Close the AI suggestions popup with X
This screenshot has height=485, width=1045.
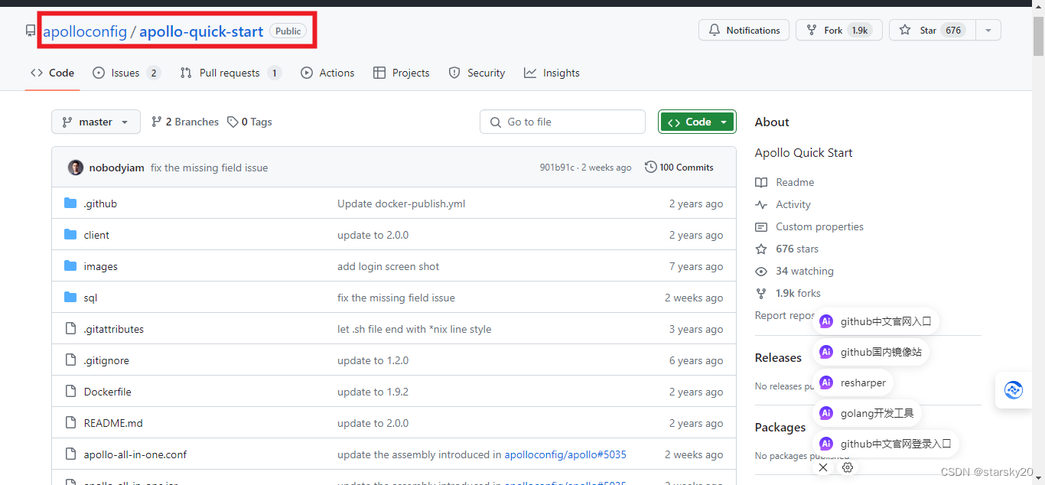823,467
